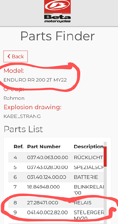Click the RELAIS part row
Screen dimensions: 118x224
(x=56, y=202)
